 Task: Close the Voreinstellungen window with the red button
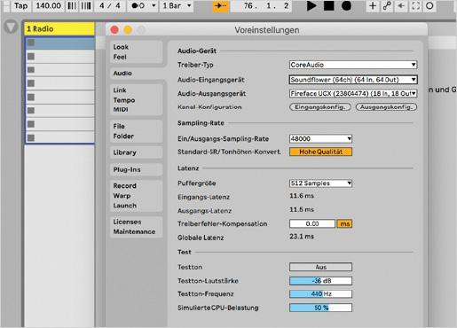(x=114, y=30)
